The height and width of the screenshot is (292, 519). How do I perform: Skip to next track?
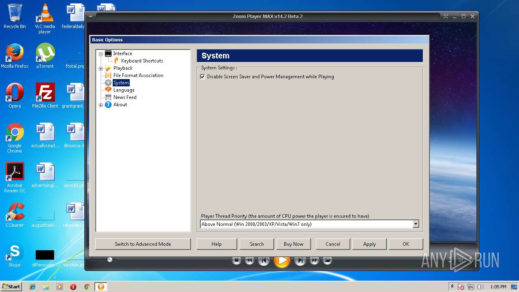(x=300, y=260)
